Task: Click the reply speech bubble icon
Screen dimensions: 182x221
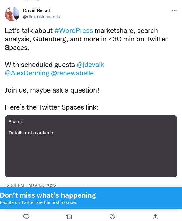Action: coord(26,216)
